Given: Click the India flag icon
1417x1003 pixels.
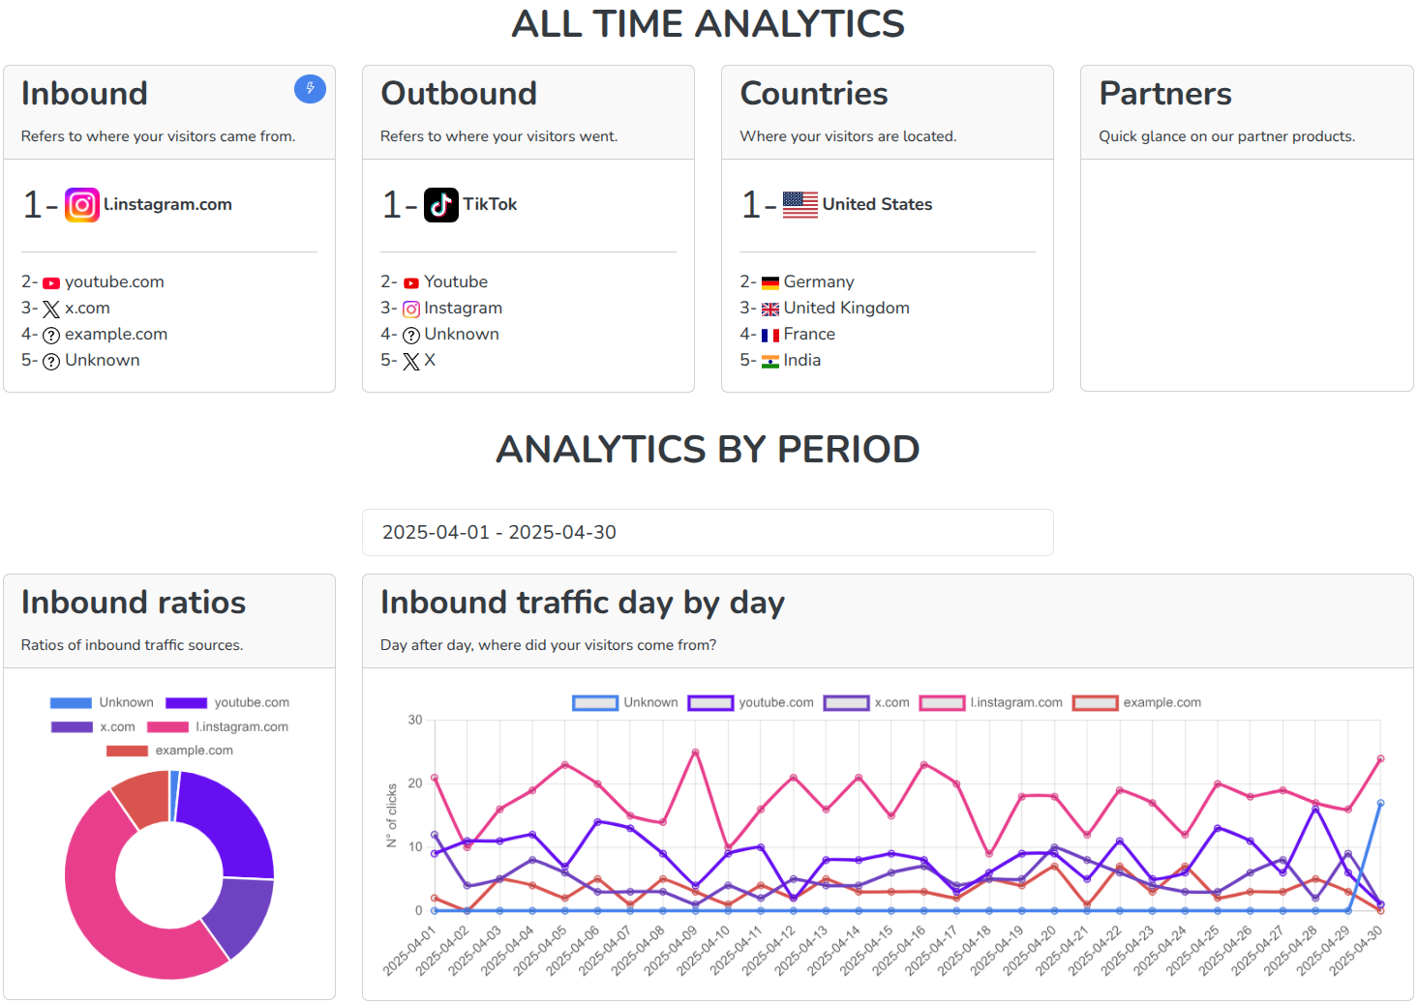Looking at the screenshot, I should [x=770, y=360].
